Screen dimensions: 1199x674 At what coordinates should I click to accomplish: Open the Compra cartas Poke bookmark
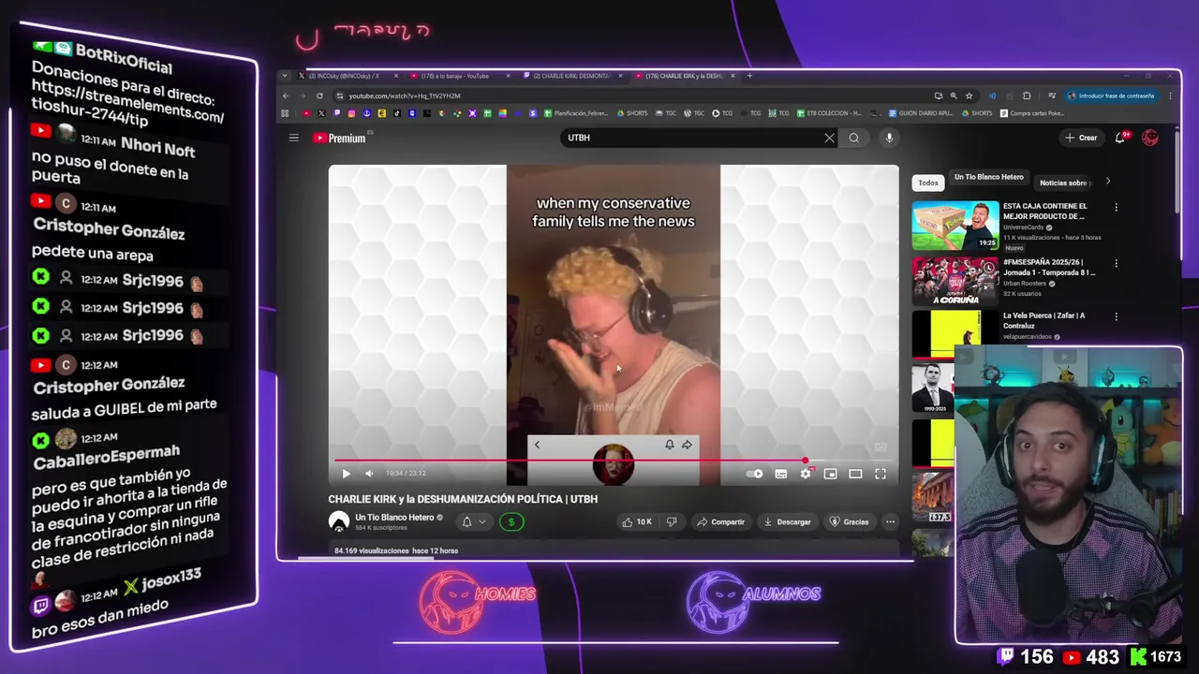[x=1031, y=113]
